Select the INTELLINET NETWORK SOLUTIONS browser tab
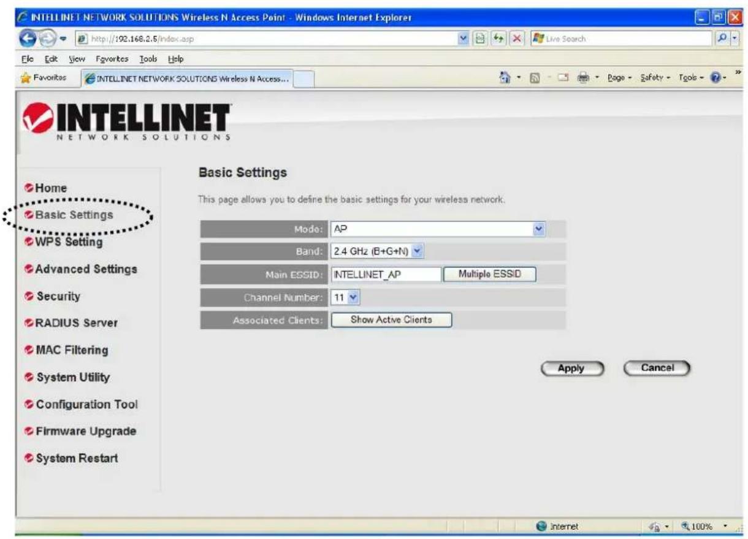 point(187,78)
